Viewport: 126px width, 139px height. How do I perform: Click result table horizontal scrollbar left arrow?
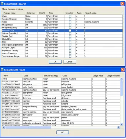click(x=4, y=127)
